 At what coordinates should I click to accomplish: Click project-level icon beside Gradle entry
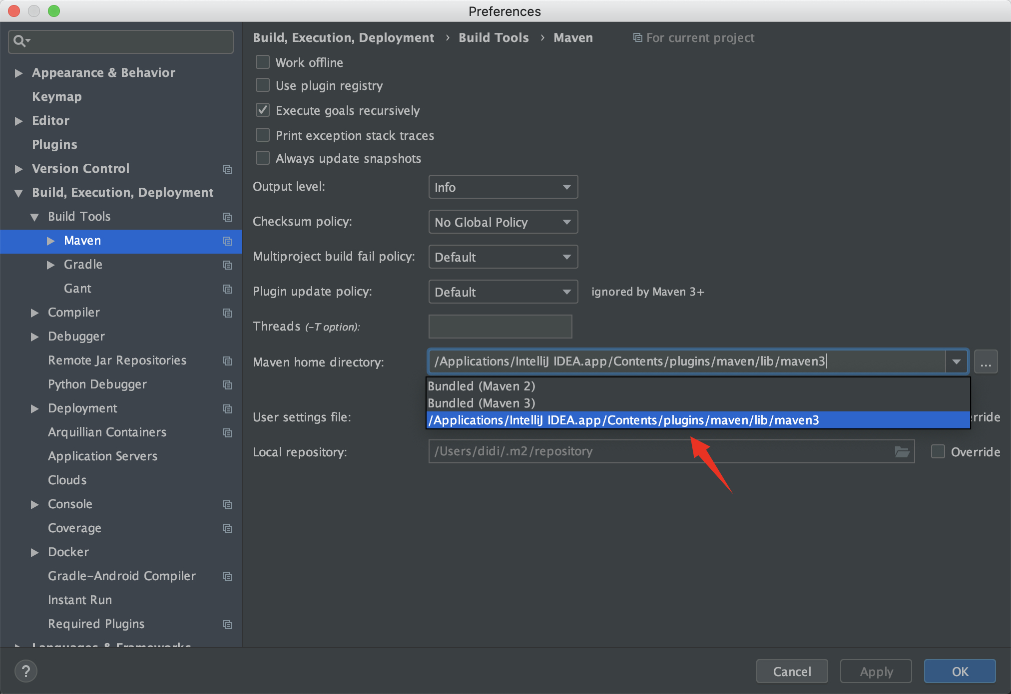tap(227, 265)
